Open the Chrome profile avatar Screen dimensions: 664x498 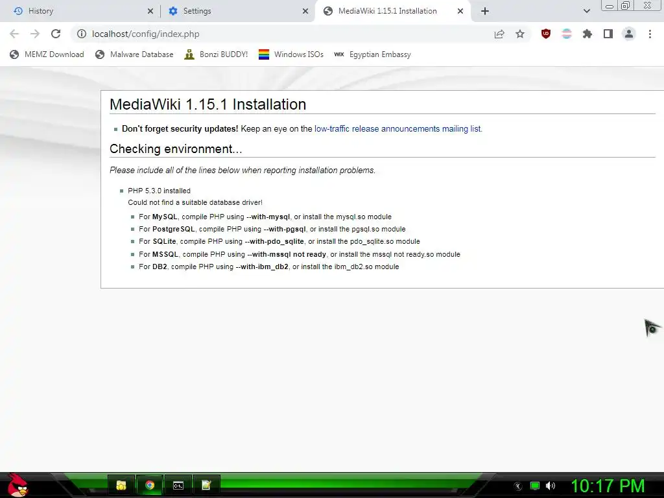tap(629, 34)
